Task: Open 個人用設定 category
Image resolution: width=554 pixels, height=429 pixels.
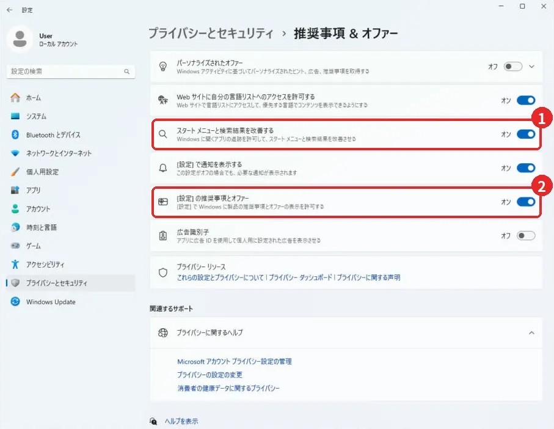Action: pyautogui.click(x=42, y=172)
